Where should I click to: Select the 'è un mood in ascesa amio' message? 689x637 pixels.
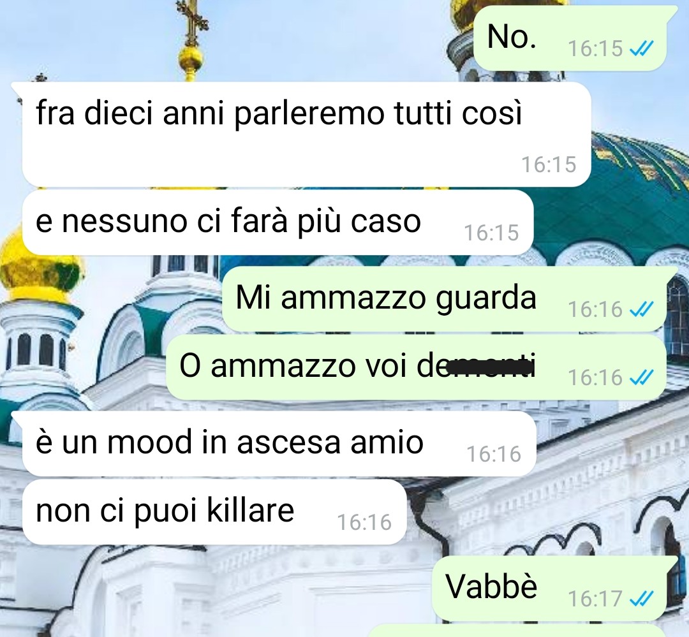click(x=279, y=444)
